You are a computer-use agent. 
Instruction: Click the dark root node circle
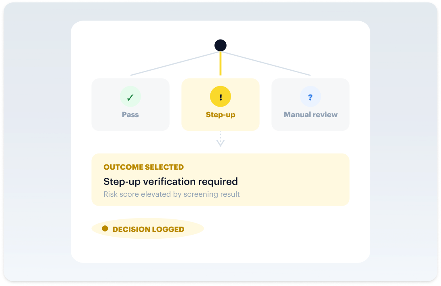pyautogui.click(x=220, y=45)
